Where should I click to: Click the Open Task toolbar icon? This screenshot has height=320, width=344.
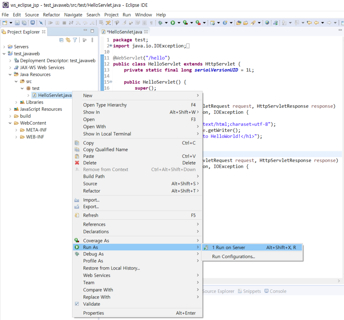pos(246,23)
